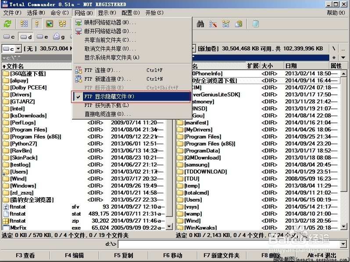
Task: Open the 配置(O) menu
Action: coord(131,13)
